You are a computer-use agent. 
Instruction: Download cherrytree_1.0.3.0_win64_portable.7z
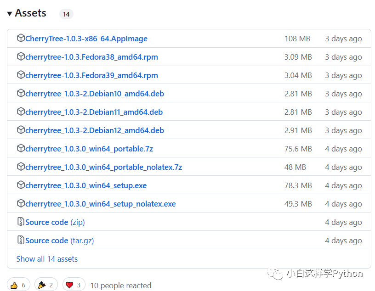[89, 149]
